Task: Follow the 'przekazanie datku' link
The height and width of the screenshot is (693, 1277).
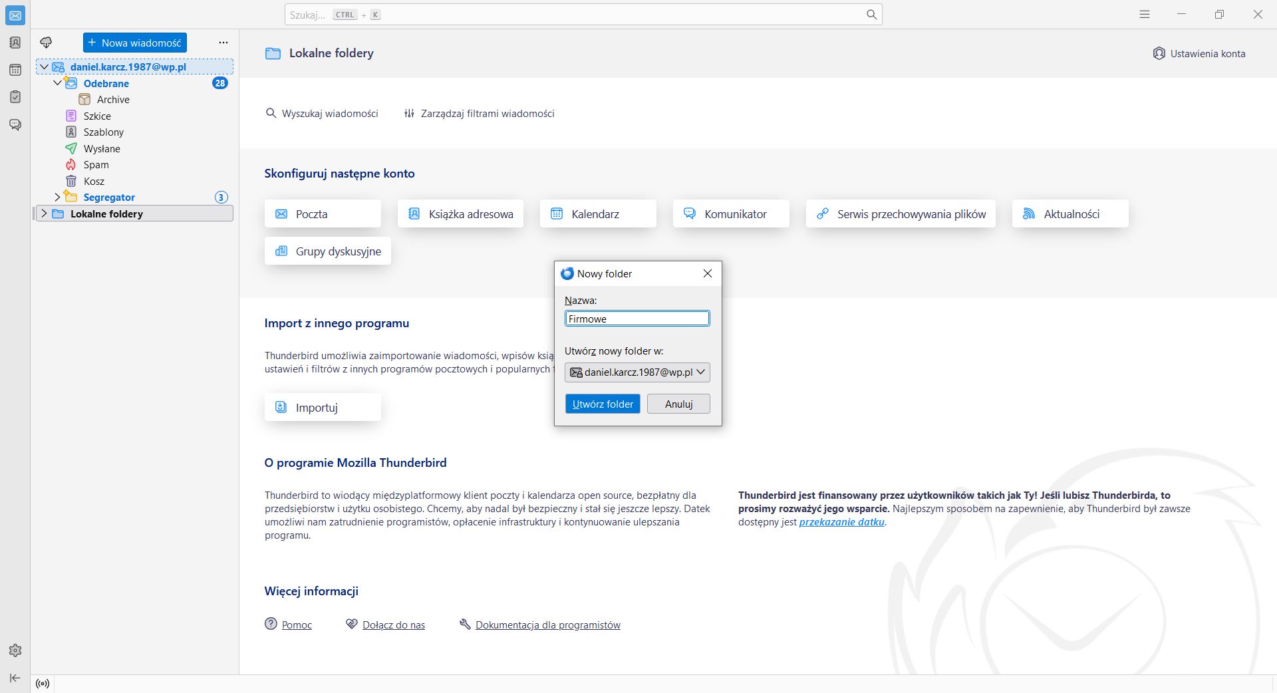Action: pyautogui.click(x=841, y=522)
